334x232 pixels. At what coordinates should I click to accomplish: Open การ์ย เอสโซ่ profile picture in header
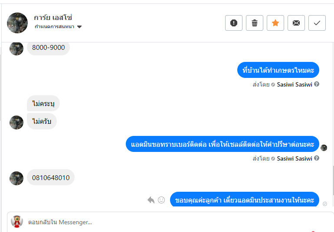pos(17,23)
